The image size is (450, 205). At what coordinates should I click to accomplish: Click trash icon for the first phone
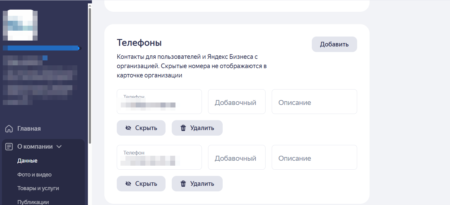(183, 128)
